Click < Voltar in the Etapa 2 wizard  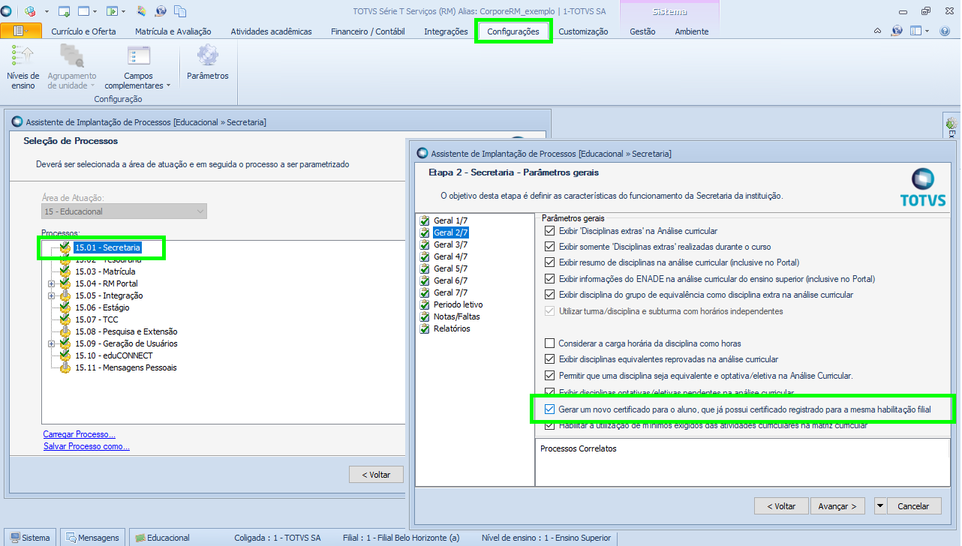coord(781,506)
